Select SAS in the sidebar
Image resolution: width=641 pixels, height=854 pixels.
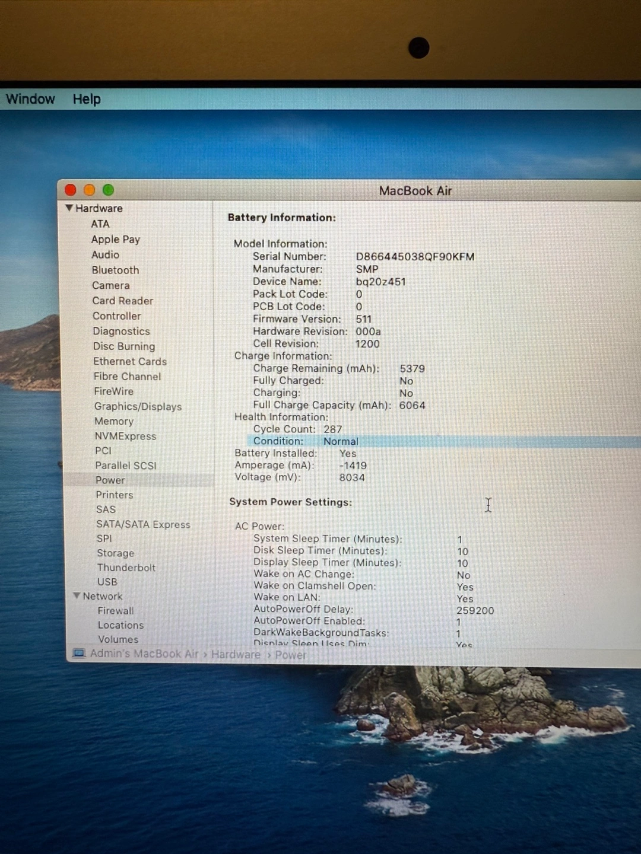[x=106, y=509]
